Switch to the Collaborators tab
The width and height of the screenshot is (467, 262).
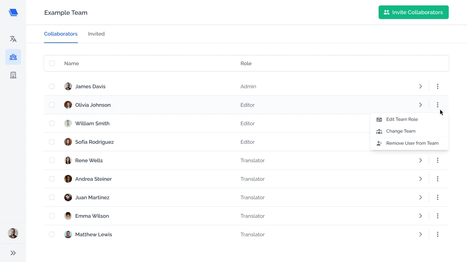coord(61,34)
